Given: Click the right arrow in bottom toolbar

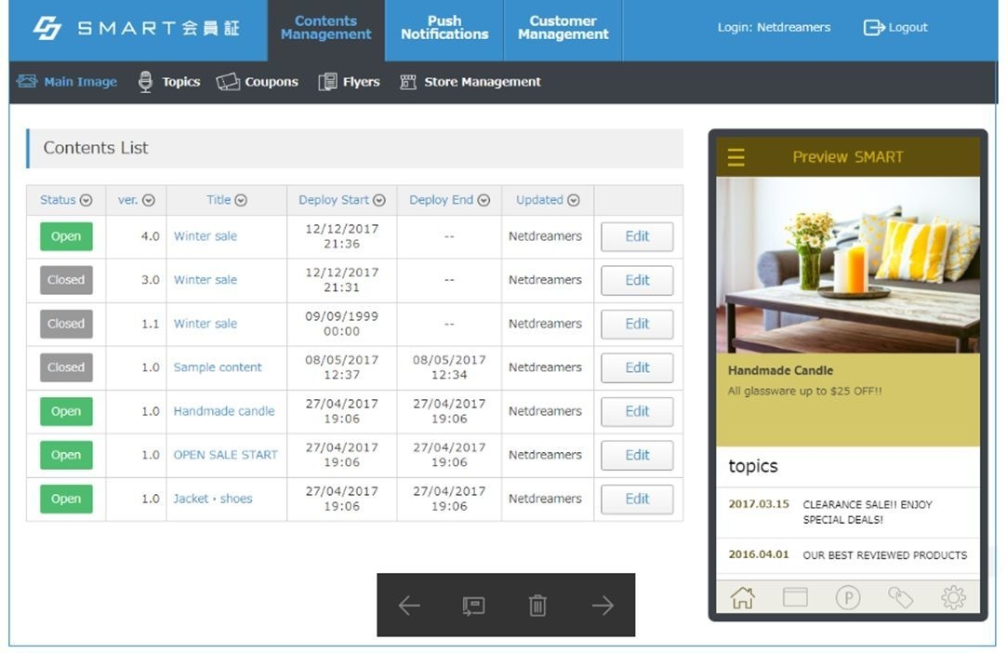Looking at the screenshot, I should click(603, 606).
